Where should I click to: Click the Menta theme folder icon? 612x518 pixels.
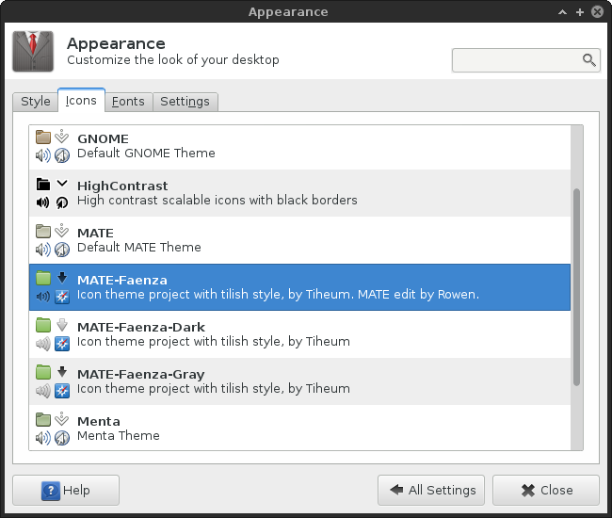[42, 420]
